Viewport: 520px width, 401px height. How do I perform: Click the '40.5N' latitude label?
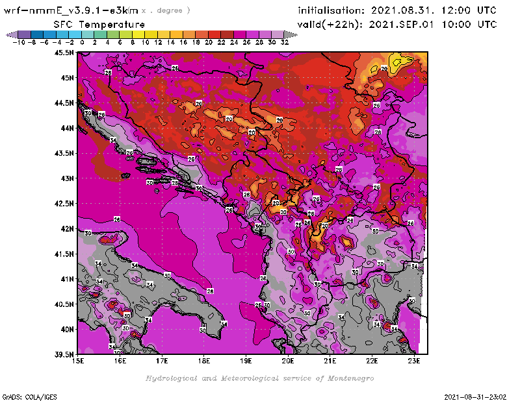tap(64, 304)
